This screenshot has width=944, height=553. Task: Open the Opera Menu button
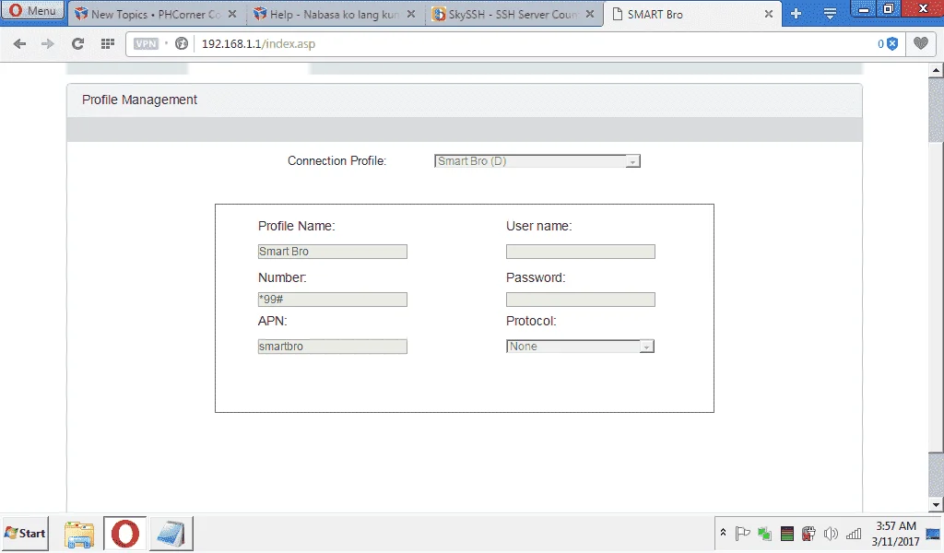point(33,11)
